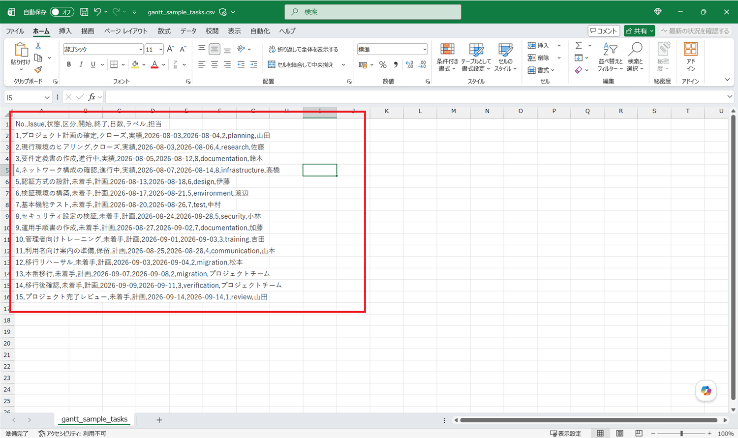
Task: Switch to the 挿入 ribbon tab
Action: 65,31
